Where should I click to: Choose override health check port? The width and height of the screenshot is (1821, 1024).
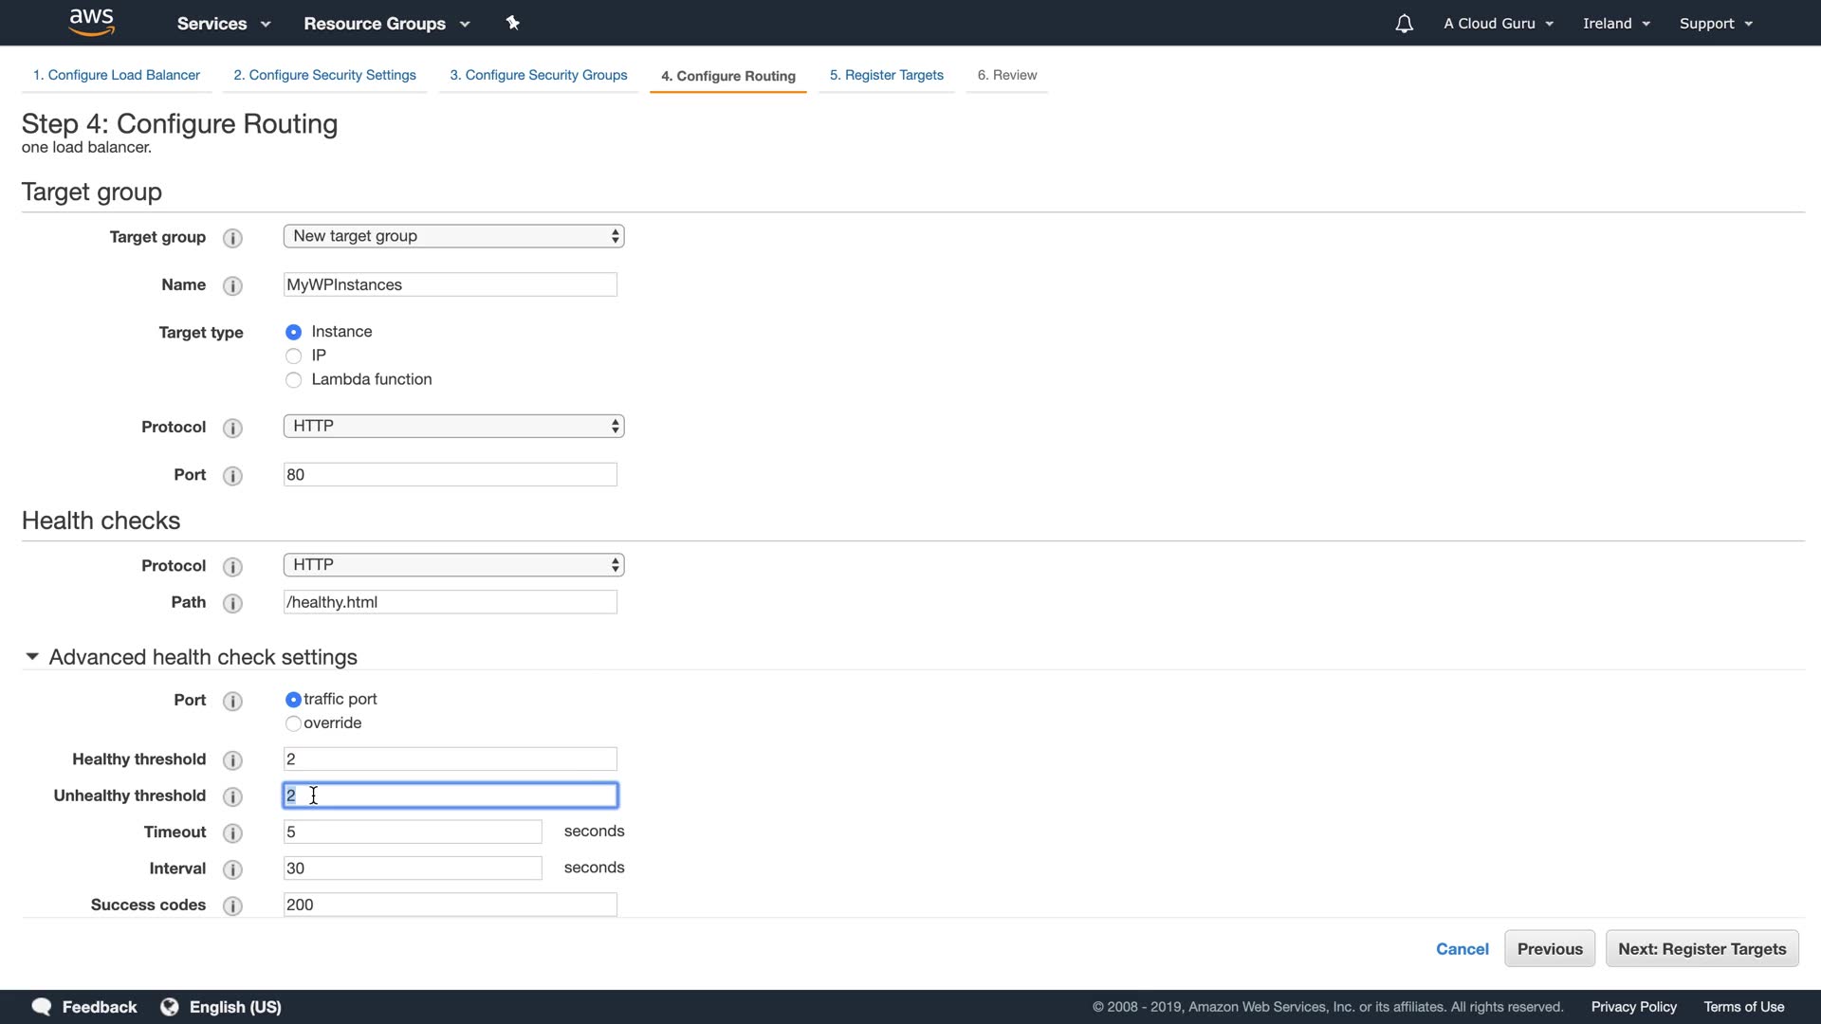click(293, 723)
